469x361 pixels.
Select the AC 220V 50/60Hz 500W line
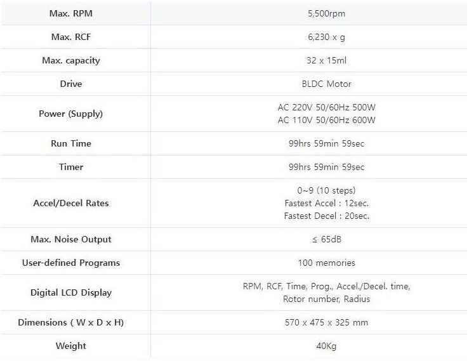326,107
